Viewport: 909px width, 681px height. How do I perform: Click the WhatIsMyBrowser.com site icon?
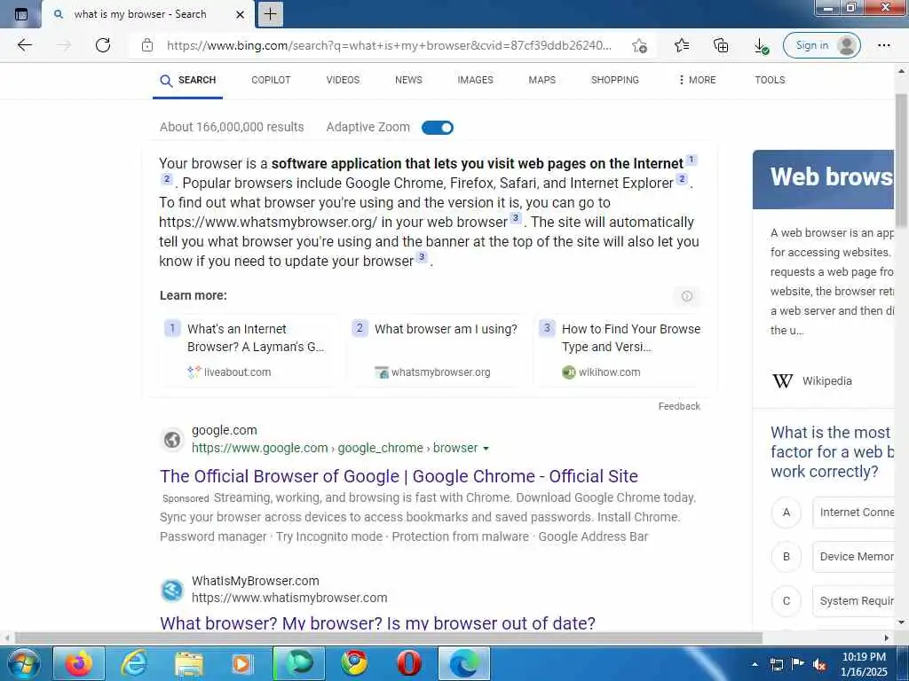pos(172,590)
